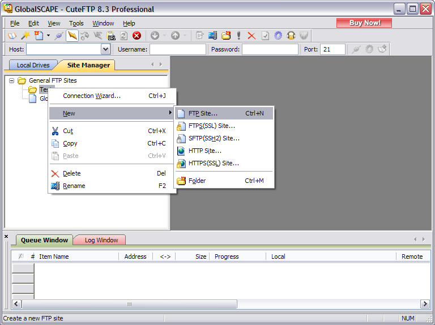Click the red X Delete toolbar icon
Image resolution: width=435 pixels, height=325 pixels.
pos(251,36)
